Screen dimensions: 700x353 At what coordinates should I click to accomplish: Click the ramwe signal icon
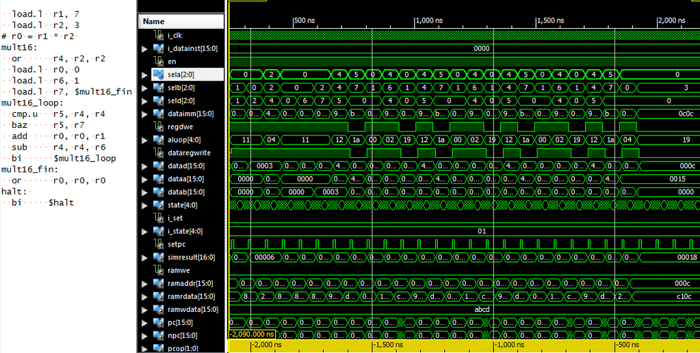(x=158, y=270)
